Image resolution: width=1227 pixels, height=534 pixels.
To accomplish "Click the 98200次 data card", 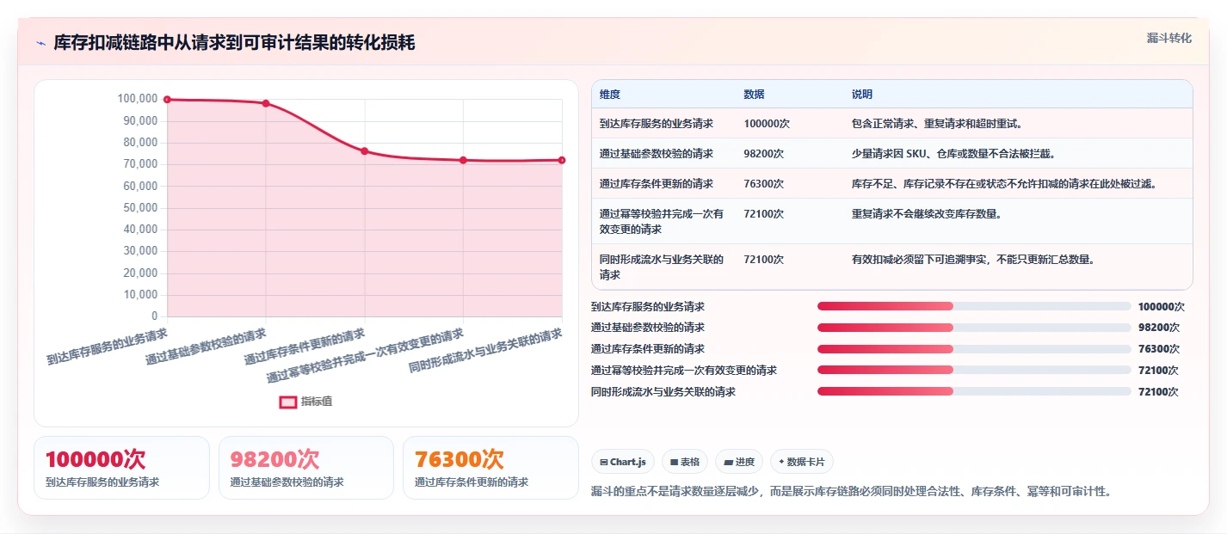I will point(306,468).
